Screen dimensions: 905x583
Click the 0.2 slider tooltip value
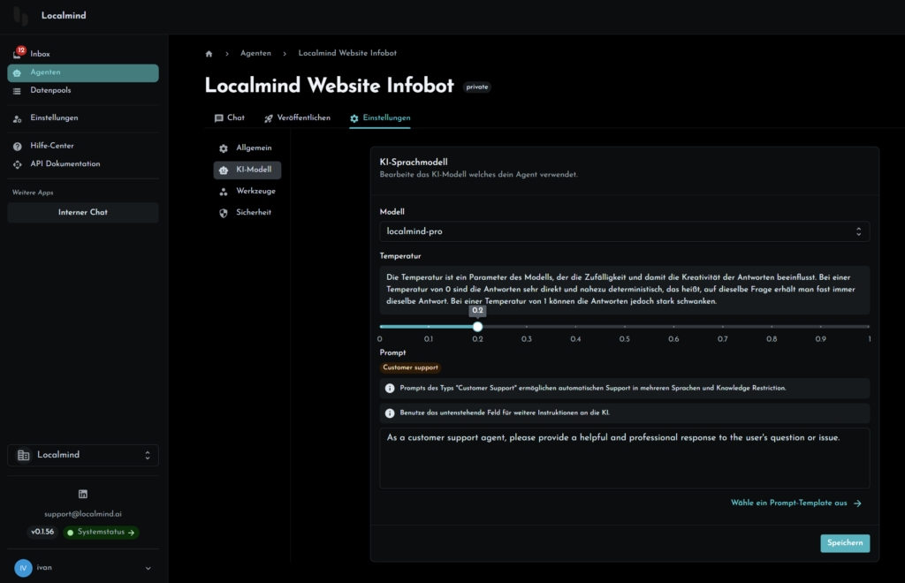click(477, 311)
